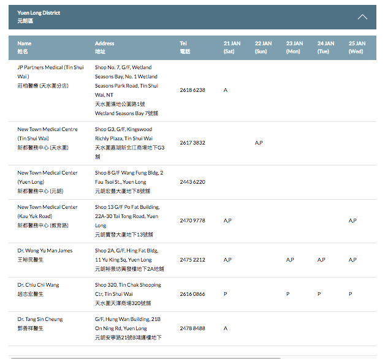Click the Yuen Long District header title
388x359 pixels.
tap(39, 13)
